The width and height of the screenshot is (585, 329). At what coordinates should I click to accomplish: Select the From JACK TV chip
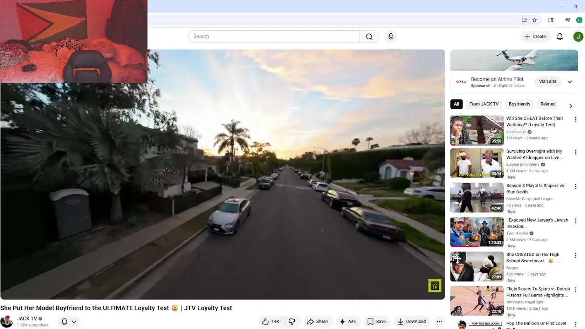click(x=484, y=104)
